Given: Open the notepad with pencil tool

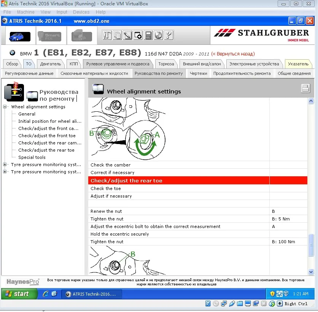Looking at the screenshot, I should point(127,35).
